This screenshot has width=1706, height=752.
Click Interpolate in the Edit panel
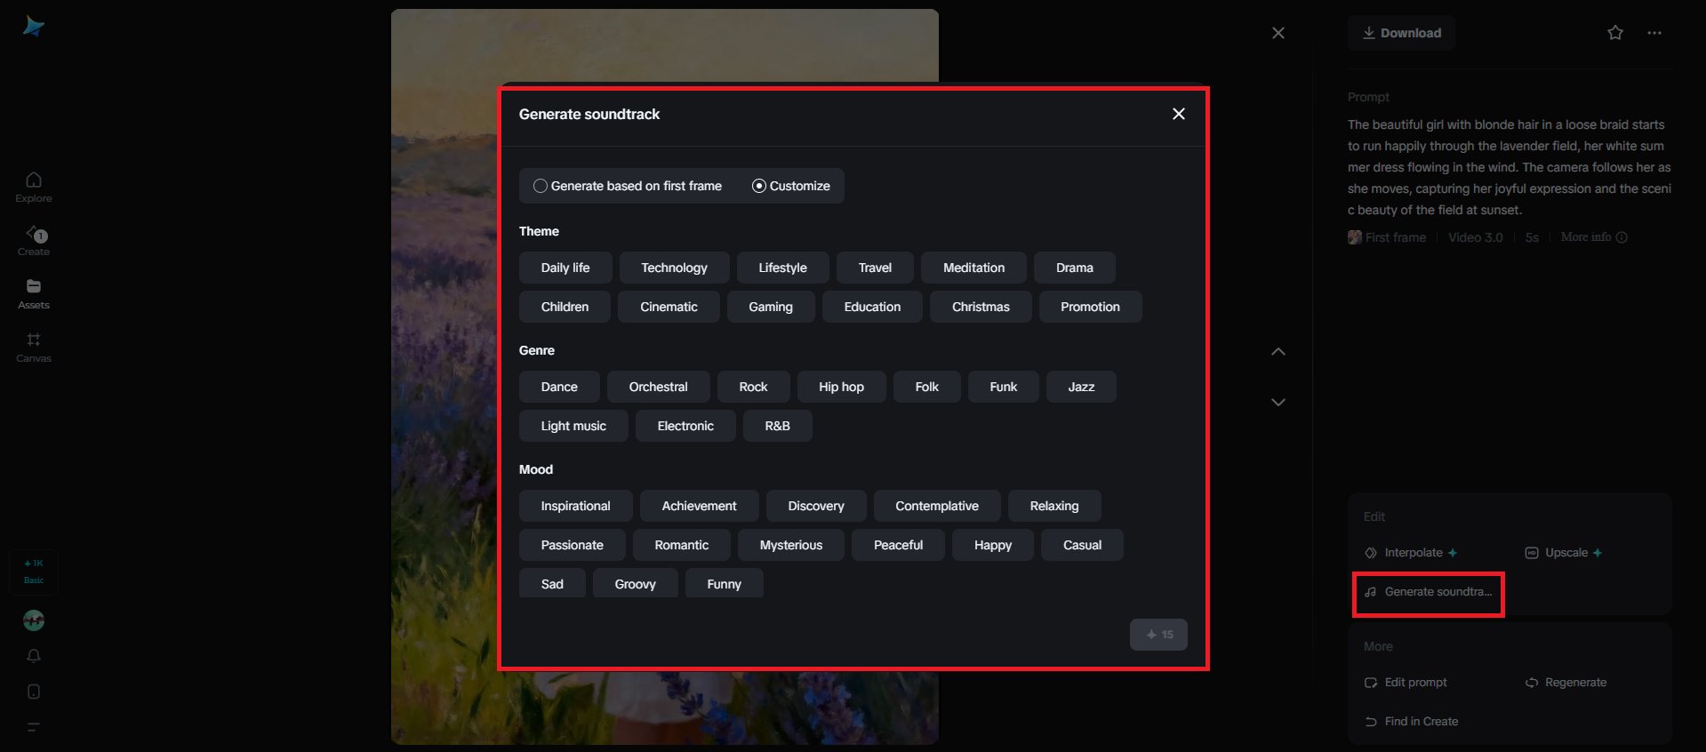[1412, 553]
